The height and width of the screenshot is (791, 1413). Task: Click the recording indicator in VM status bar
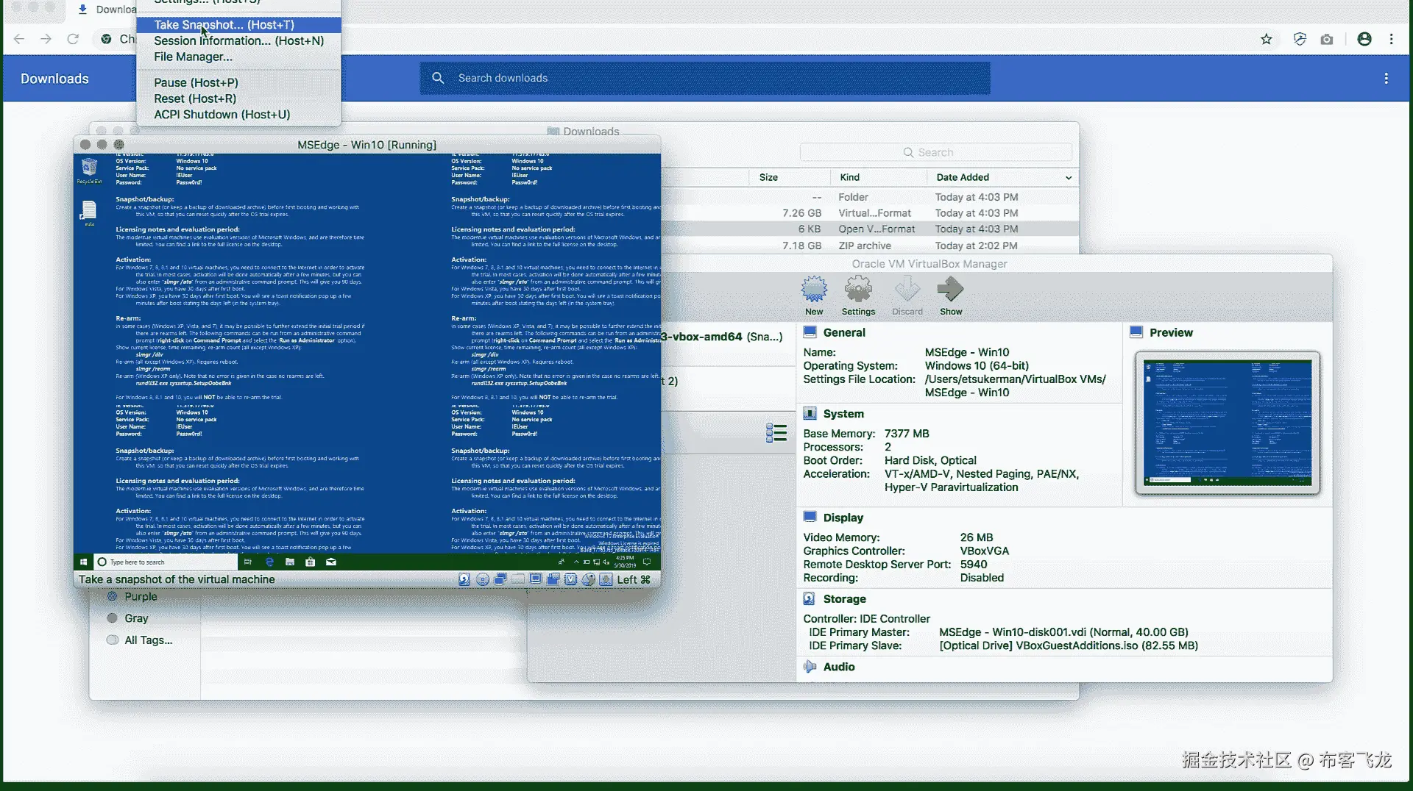pyautogui.click(x=553, y=579)
